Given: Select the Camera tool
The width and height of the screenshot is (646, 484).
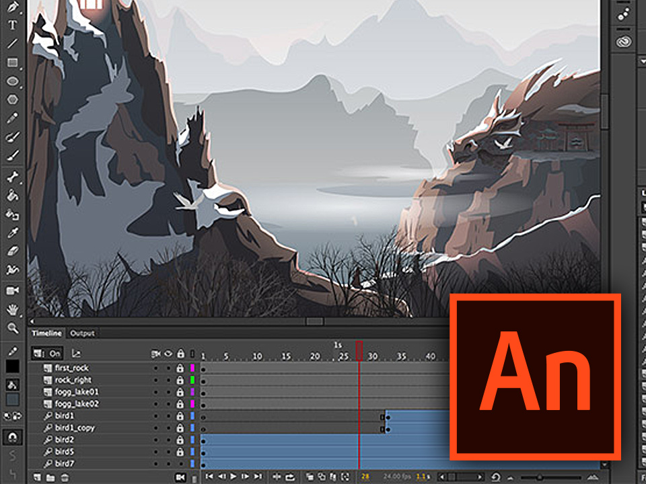Looking at the screenshot, I should pos(13,291).
